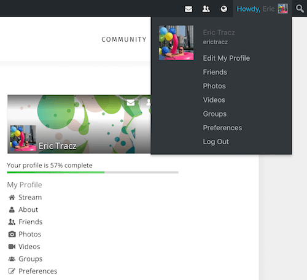Click the Stream home icon
Screen dimensions: 307x280
12,197
